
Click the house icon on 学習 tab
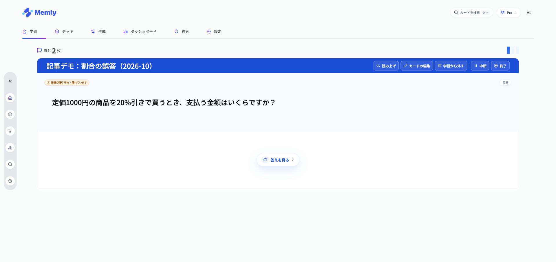pyautogui.click(x=25, y=31)
